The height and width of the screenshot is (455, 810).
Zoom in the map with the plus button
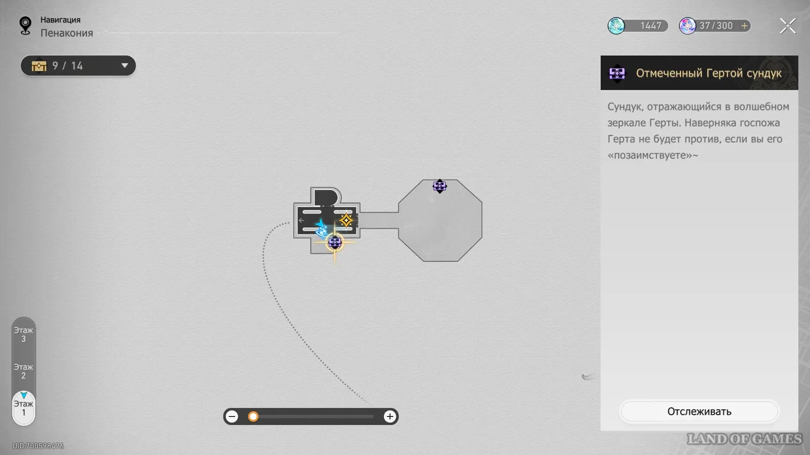[389, 416]
